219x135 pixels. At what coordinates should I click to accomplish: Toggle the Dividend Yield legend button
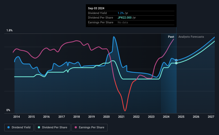pos(19,128)
